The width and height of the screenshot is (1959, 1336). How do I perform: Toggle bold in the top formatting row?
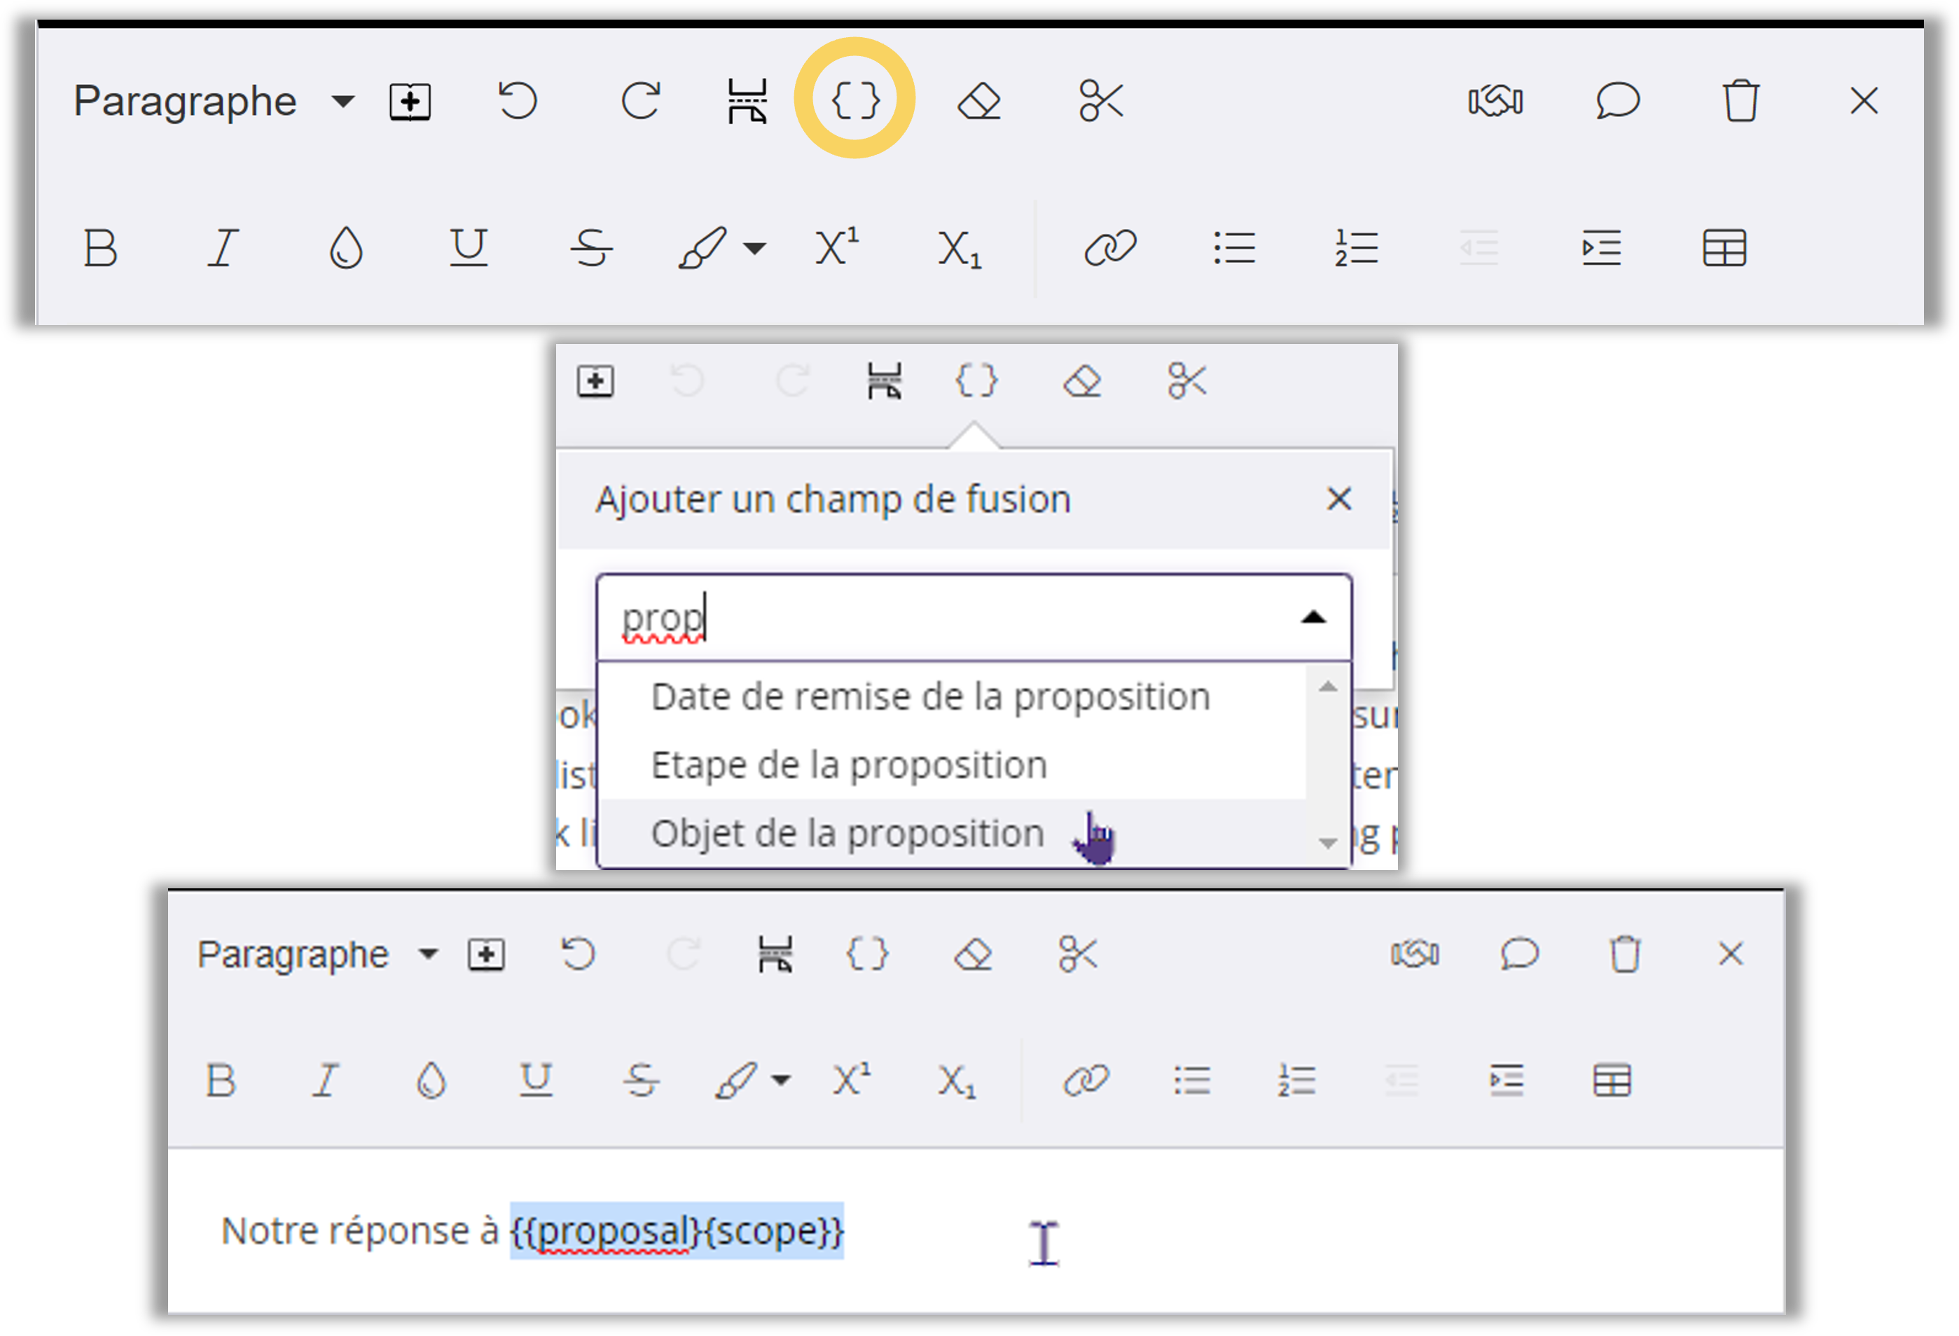tap(100, 248)
